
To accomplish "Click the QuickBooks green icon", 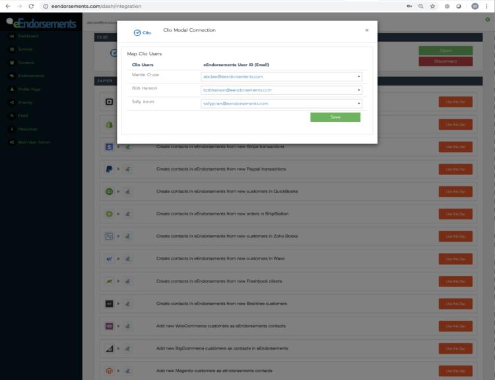I will point(109,192).
